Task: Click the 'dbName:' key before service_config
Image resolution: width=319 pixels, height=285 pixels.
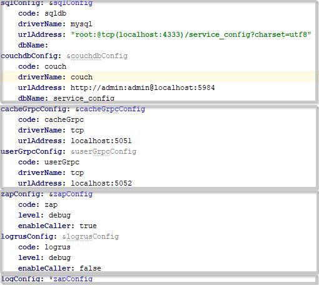Action: (33, 98)
